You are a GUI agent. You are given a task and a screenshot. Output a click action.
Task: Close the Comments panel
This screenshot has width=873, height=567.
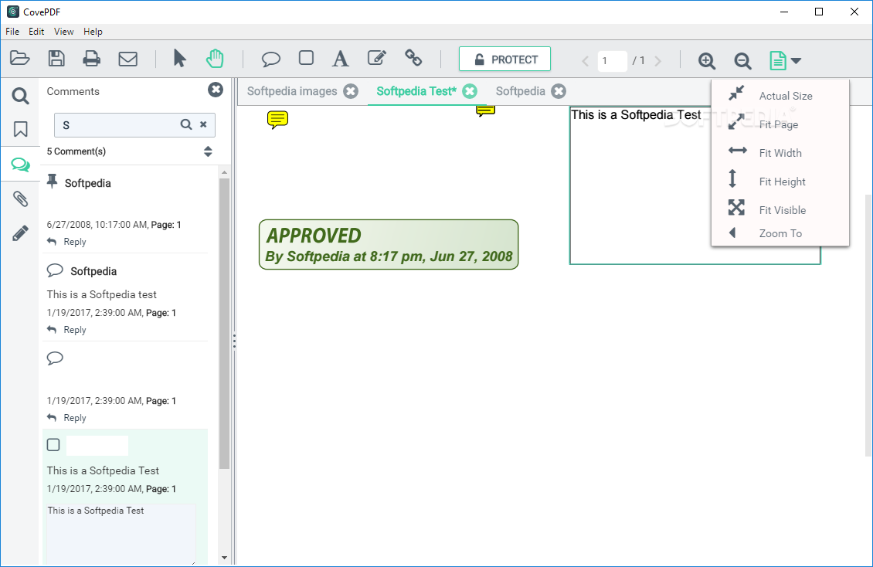(216, 90)
